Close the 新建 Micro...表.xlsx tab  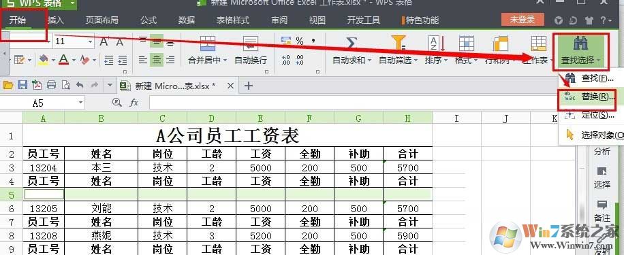pyautogui.click(x=230, y=86)
